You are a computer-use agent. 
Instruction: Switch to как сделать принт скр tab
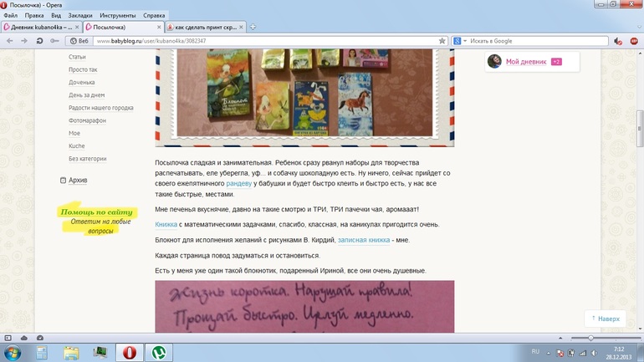point(206,27)
